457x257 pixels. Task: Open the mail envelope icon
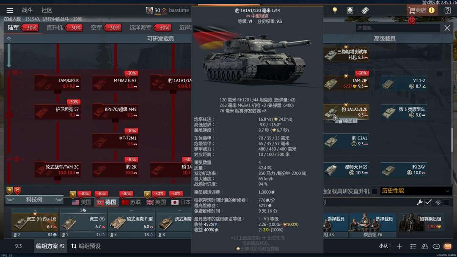click(448, 246)
